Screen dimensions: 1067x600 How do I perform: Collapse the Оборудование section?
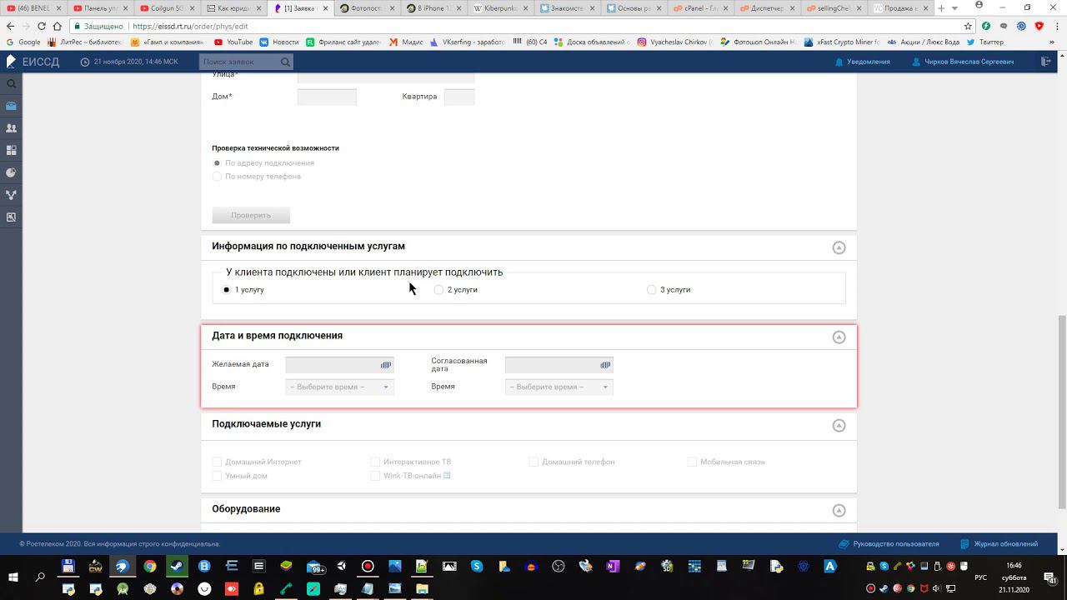839,511
